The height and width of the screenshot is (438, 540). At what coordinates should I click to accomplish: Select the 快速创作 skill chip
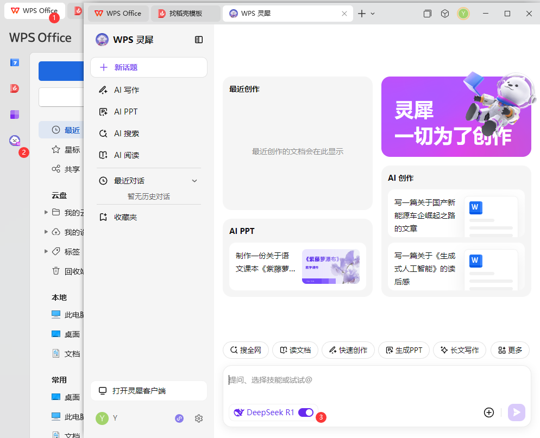coord(348,350)
